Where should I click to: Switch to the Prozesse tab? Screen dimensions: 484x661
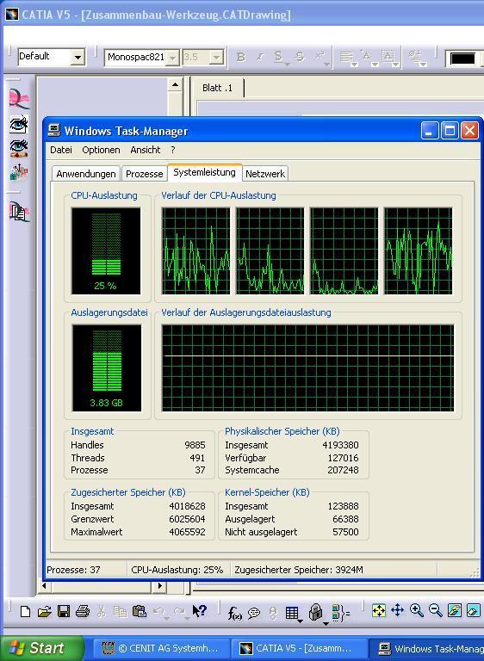(x=145, y=174)
